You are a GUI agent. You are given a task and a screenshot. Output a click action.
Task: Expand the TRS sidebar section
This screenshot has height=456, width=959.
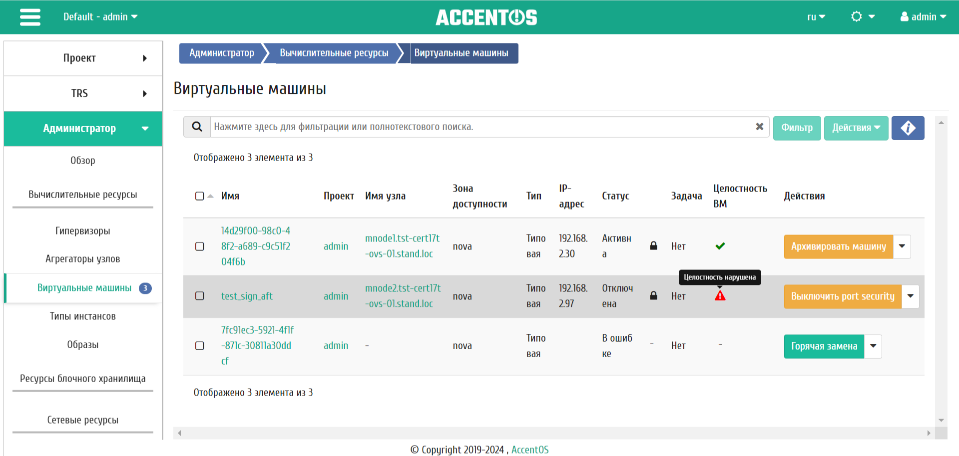83,93
